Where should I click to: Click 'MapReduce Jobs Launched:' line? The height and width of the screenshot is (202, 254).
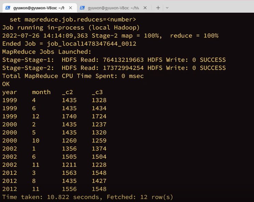pyautogui.click(x=47, y=52)
